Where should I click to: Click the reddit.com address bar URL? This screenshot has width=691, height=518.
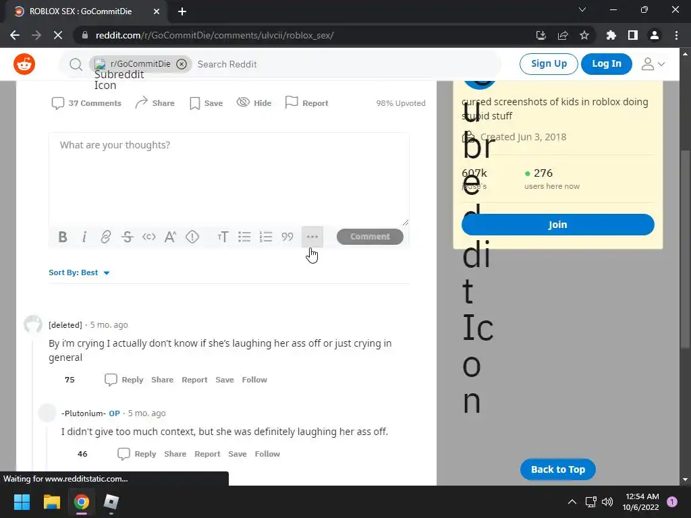[x=215, y=35]
